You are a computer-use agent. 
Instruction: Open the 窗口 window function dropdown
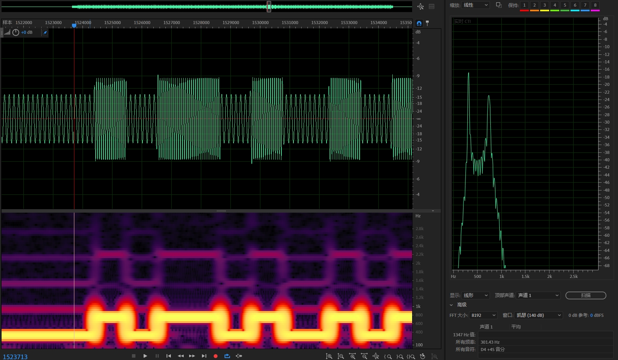pyautogui.click(x=539, y=315)
